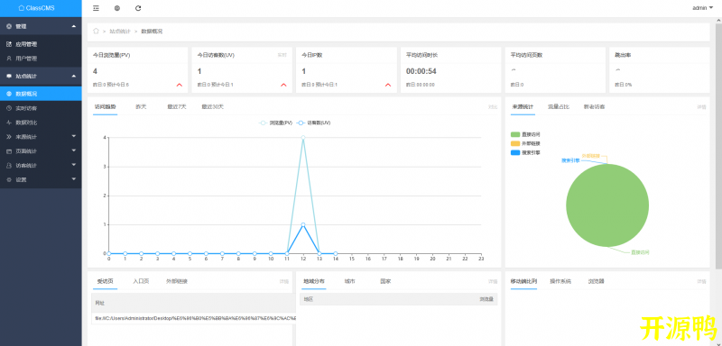Toggle 搜索引擎 blue legend item
This screenshot has height=346, width=722.
pos(525,152)
